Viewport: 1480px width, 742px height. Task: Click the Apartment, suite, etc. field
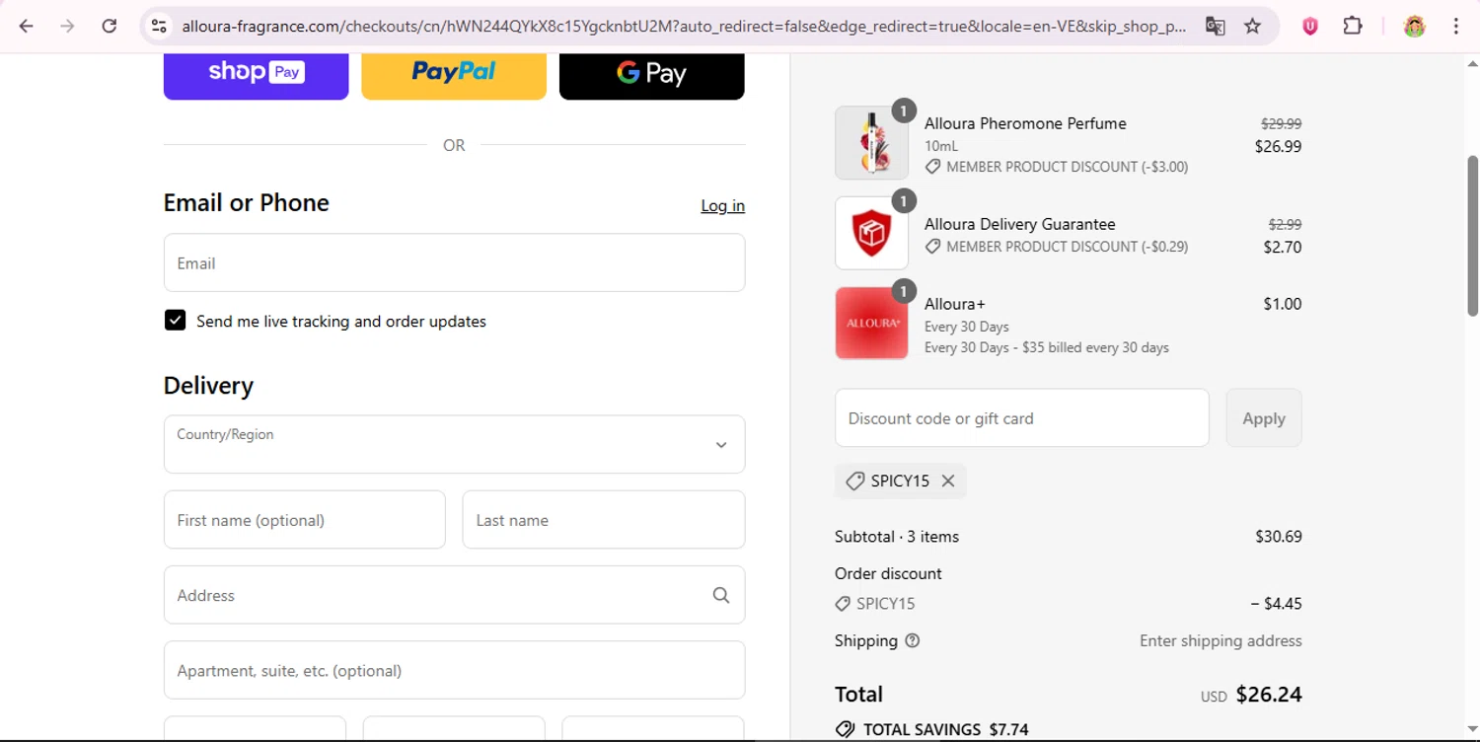pos(454,670)
